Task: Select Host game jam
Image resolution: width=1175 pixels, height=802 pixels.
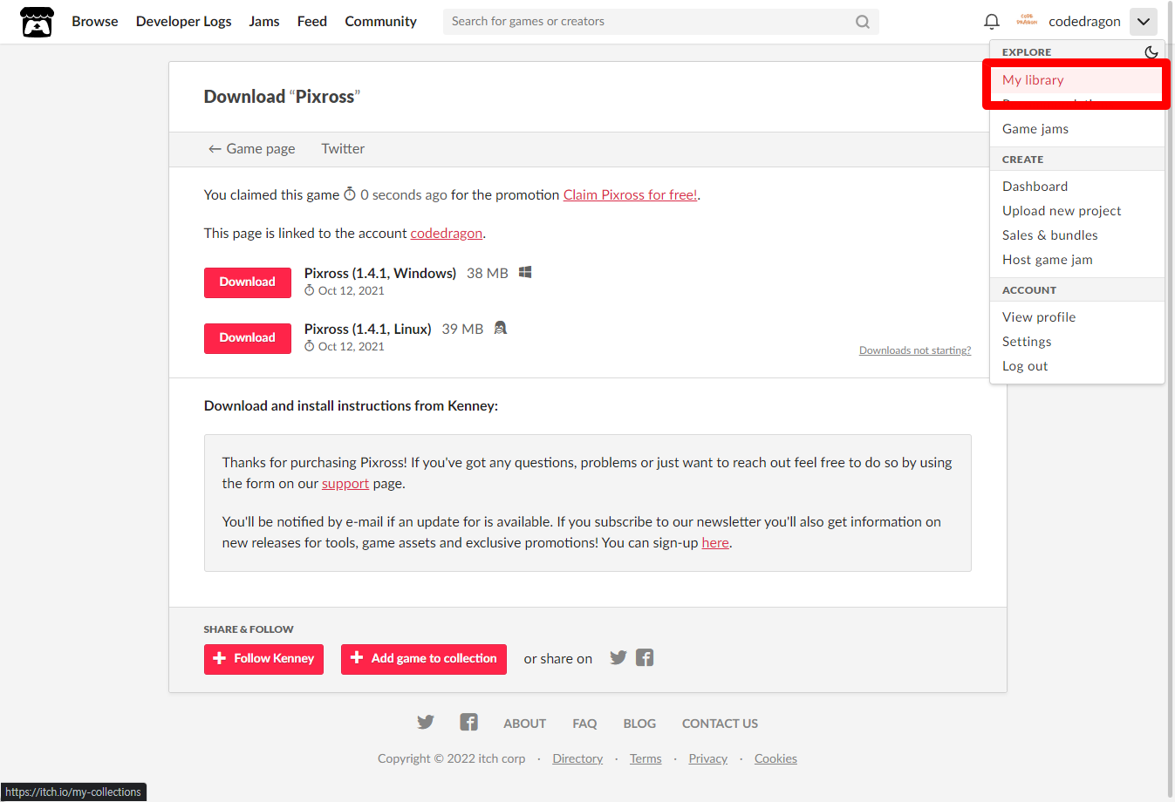Action: pyautogui.click(x=1077, y=260)
